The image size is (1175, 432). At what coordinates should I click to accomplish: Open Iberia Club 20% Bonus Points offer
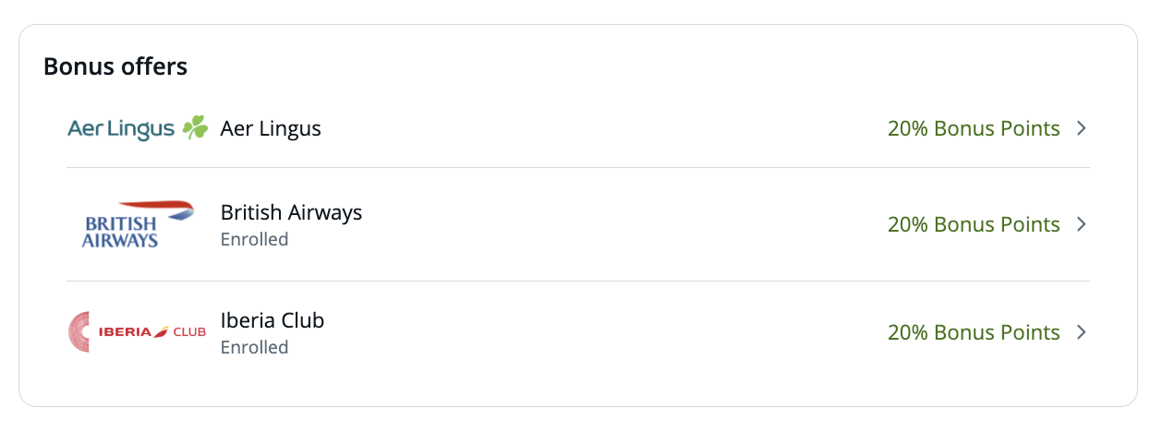click(974, 332)
